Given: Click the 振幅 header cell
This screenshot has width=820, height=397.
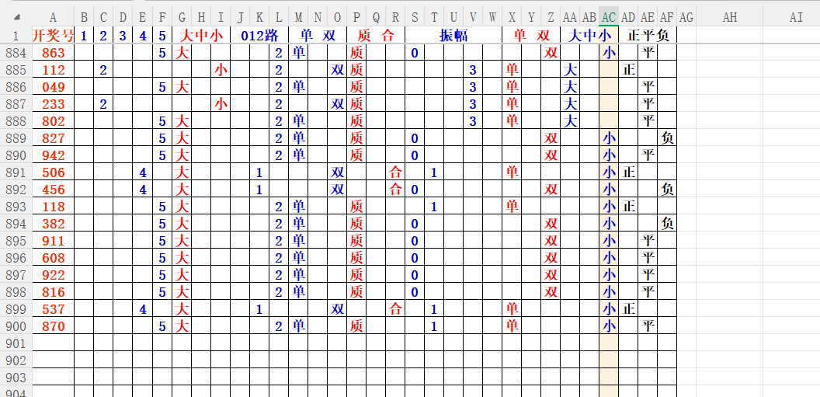Looking at the screenshot, I should [x=453, y=35].
